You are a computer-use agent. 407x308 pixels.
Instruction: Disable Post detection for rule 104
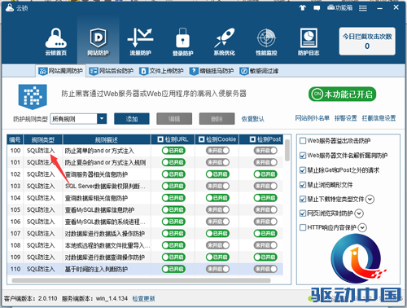coord(265,198)
